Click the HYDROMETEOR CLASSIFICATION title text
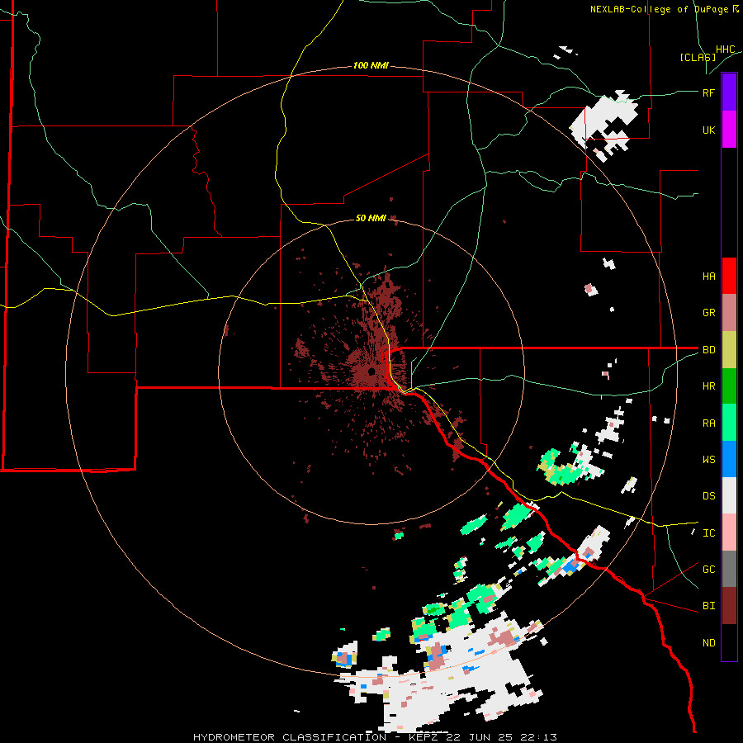Screen dimensions: 743x743 (x=290, y=737)
